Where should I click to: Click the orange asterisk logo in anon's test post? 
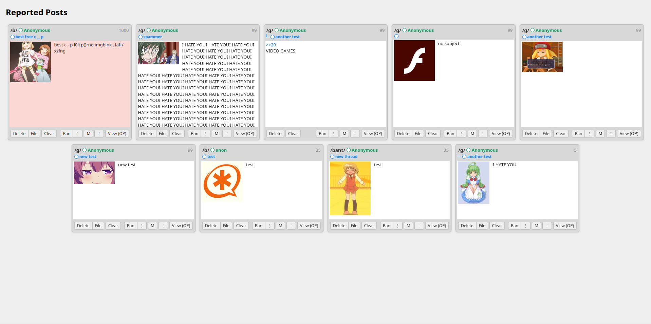click(x=222, y=182)
